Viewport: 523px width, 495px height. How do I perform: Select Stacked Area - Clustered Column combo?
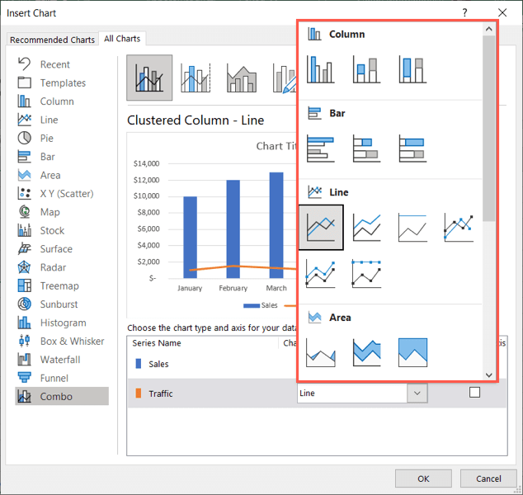click(242, 78)
